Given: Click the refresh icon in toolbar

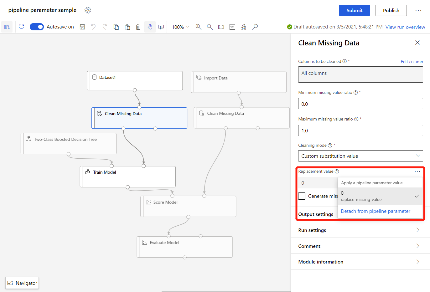Looking at the screenshot, I should 21,27.
